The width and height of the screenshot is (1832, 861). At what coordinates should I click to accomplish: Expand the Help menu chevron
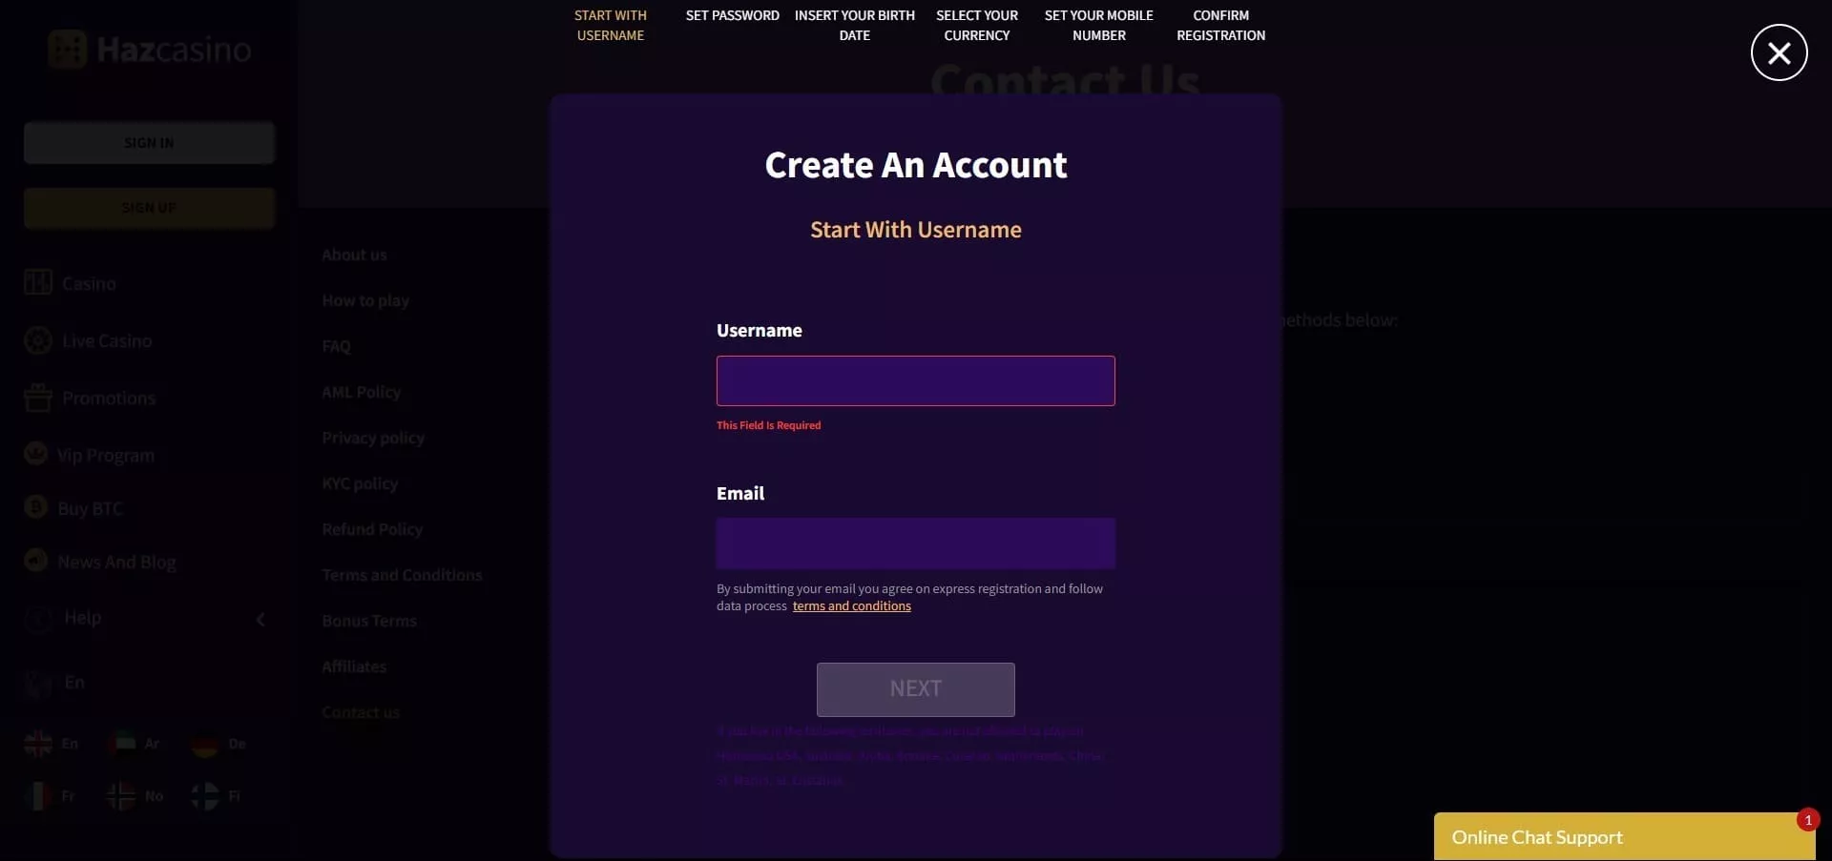[260, 619]
